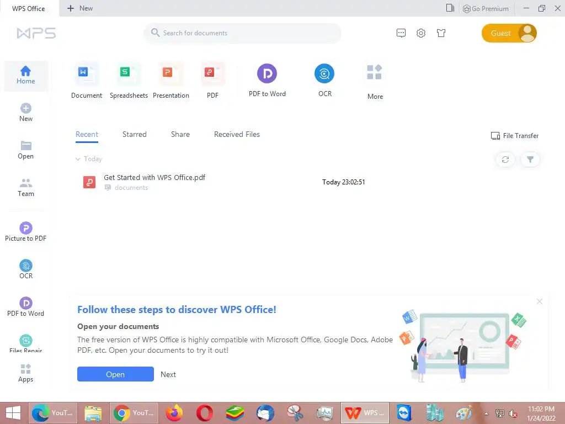The width and height of the screenshot is (565, 424).
Task: Click the Today 23:02:51 timestamp
Action: pyautogui.click(x=343, y=182)
